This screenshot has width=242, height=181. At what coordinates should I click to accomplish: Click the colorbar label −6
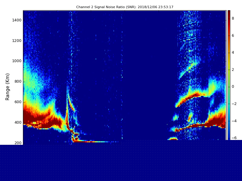click(234, 138)
